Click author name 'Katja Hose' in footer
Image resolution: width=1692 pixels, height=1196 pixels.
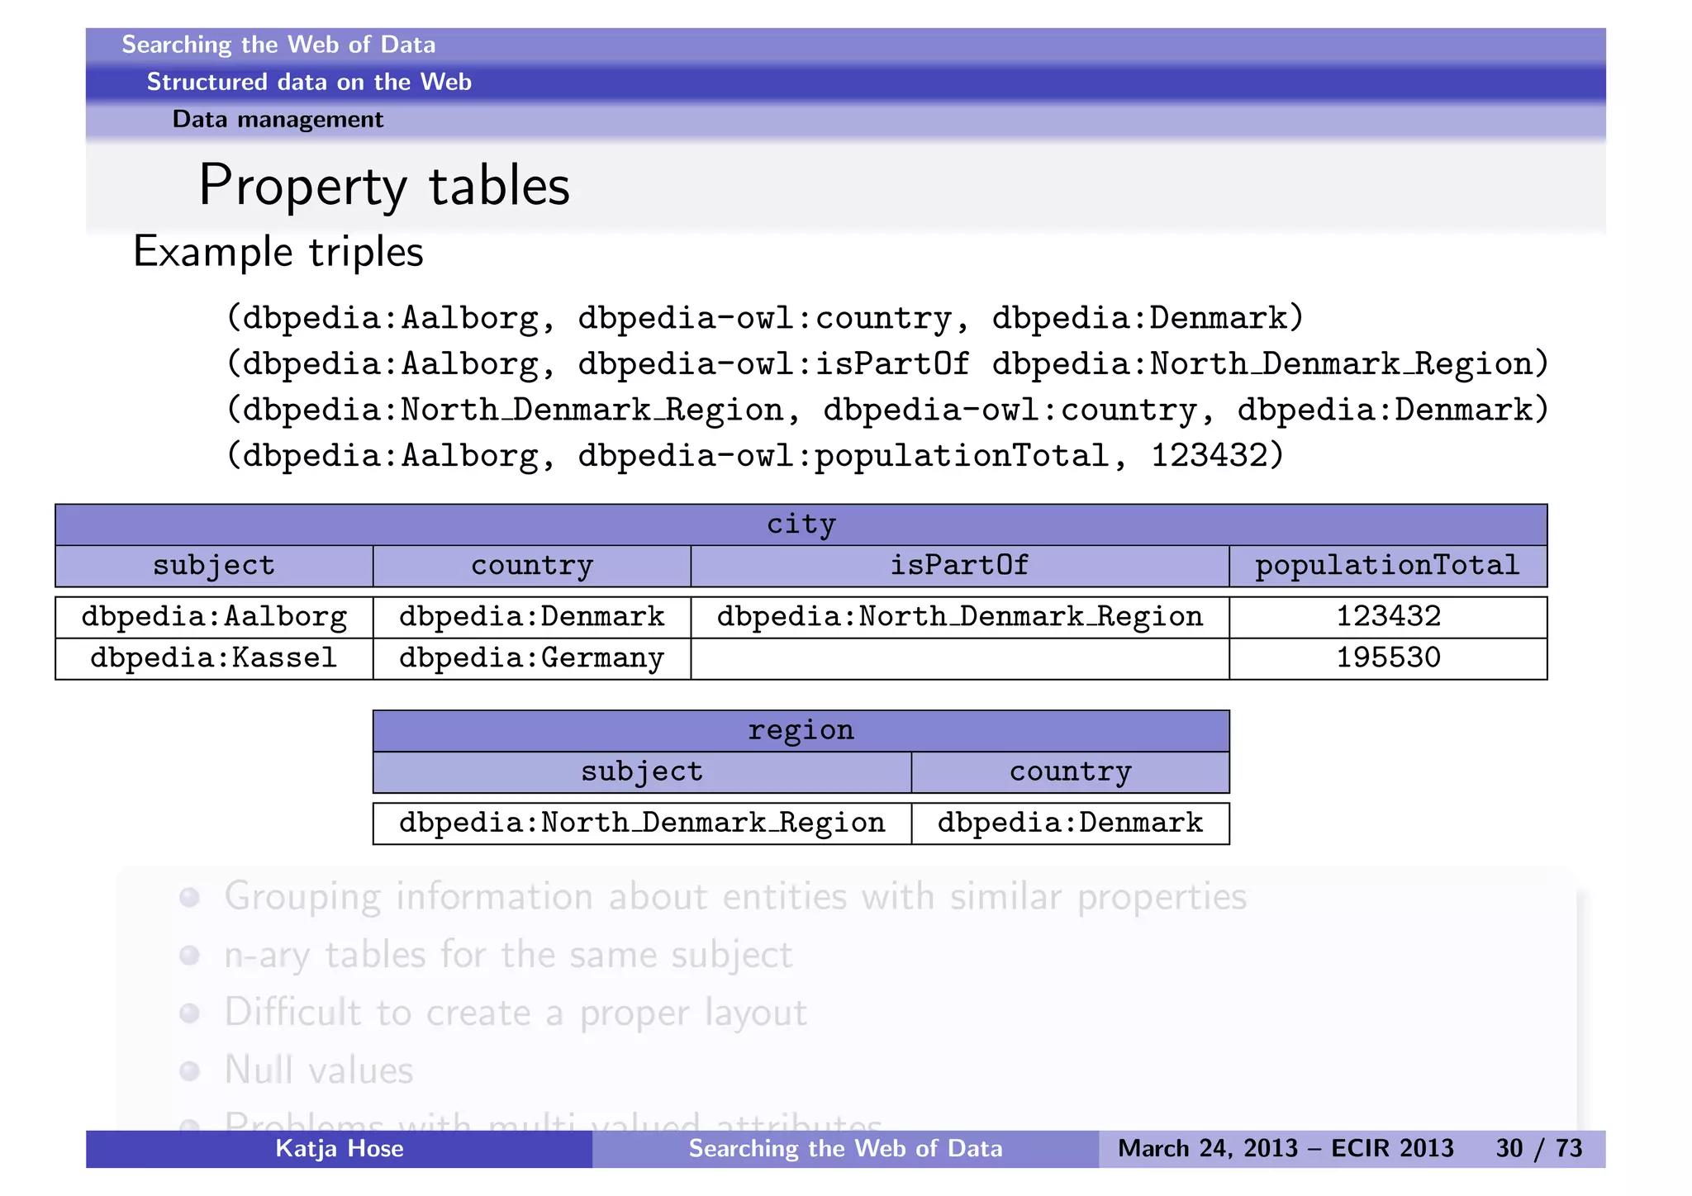[x=340, y=1149]
